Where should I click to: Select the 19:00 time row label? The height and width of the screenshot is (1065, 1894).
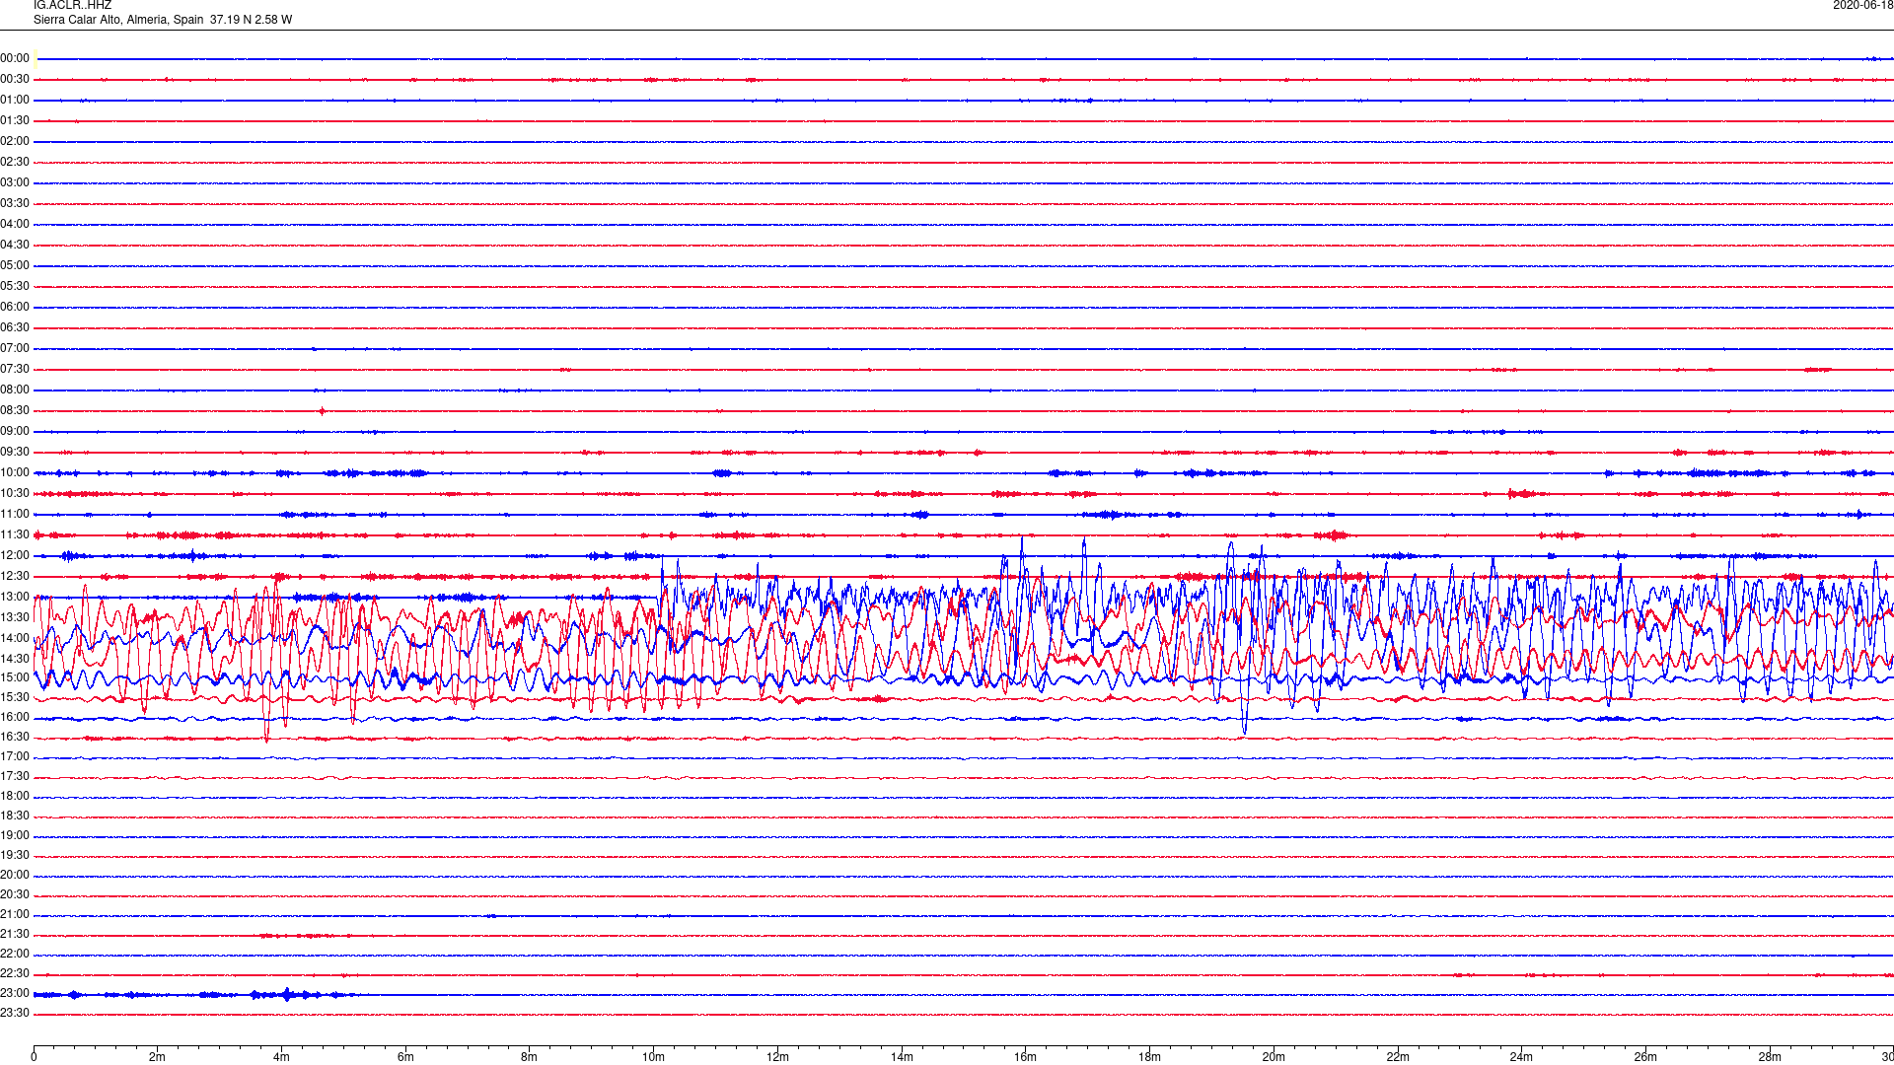(15, 835)
